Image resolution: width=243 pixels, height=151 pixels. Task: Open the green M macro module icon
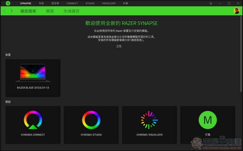click(x=207, y=120)
